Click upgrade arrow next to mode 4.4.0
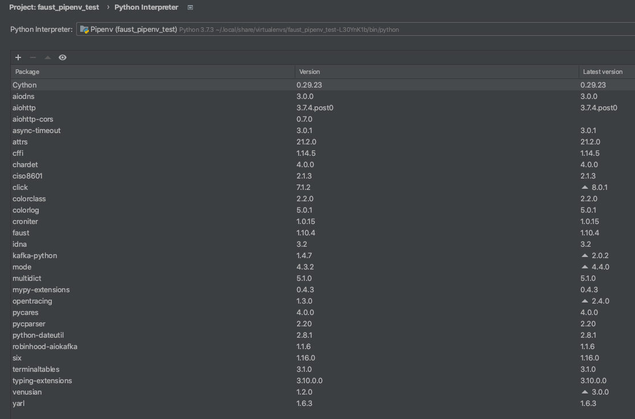The width and height of the screenshot is (635, 419). [585, 267]
